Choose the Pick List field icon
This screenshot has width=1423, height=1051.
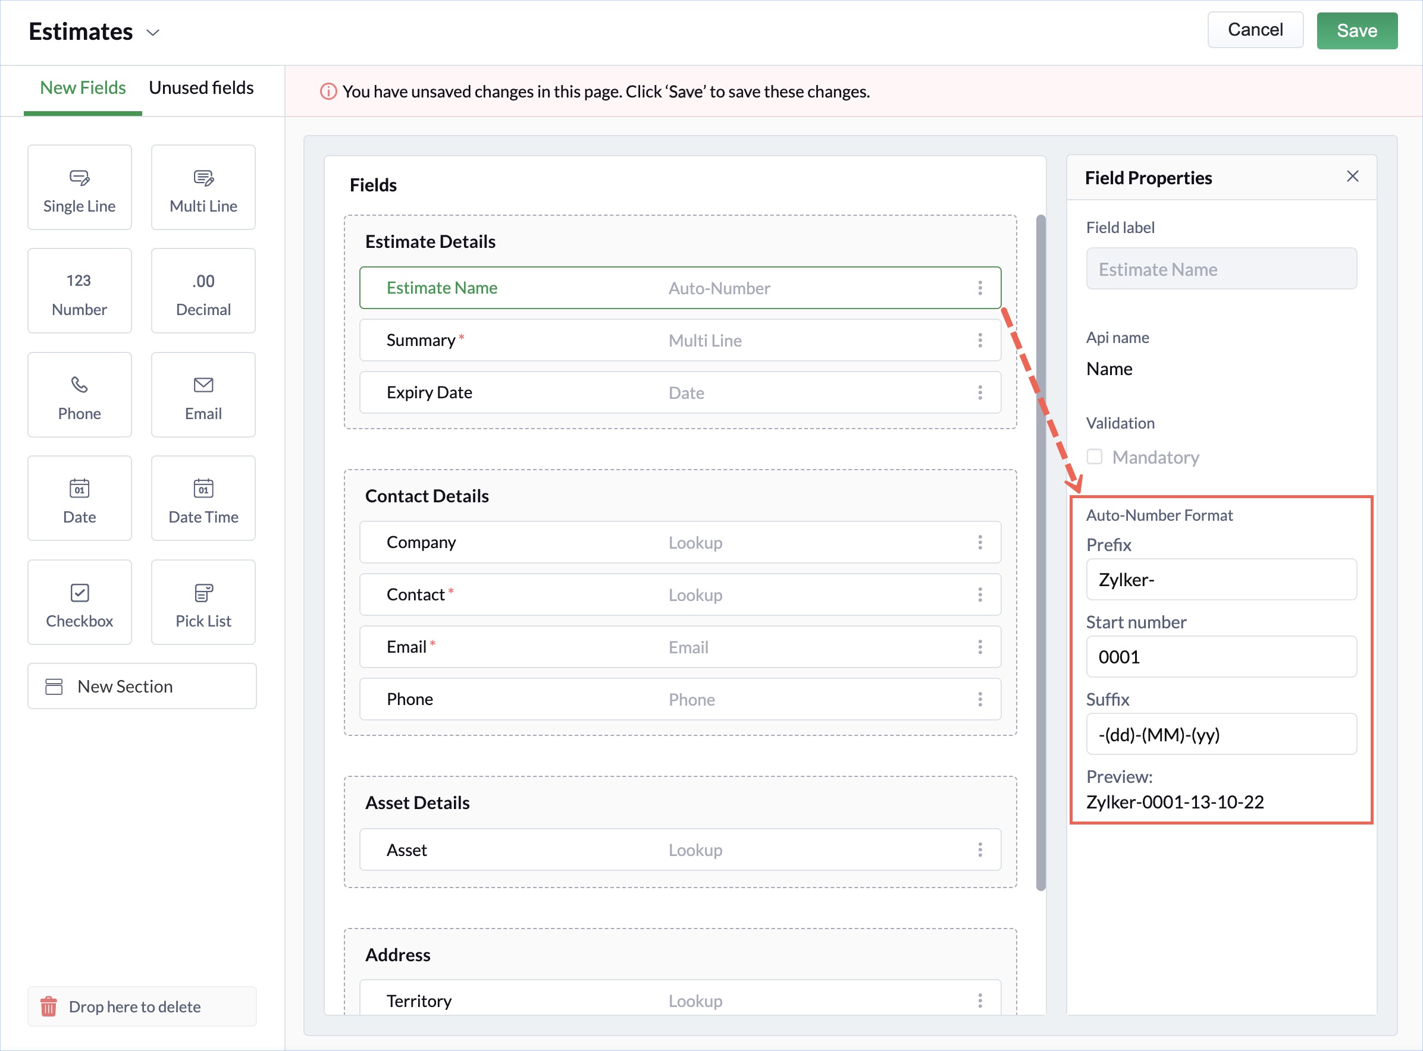203,592
